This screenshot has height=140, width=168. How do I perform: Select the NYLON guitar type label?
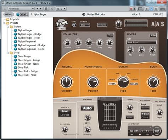(x=134, y=84)
